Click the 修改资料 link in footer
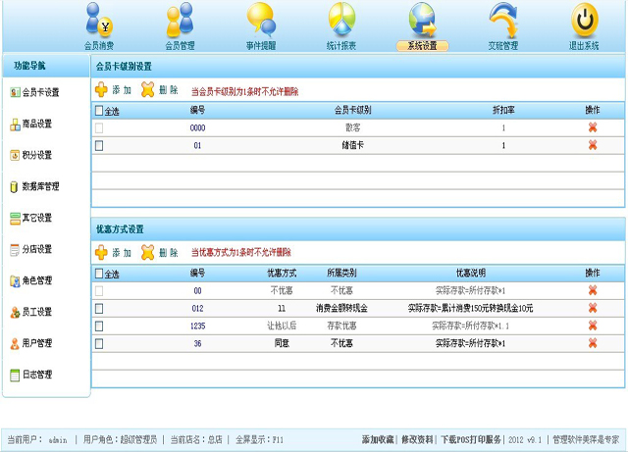Screen dimensions: 628x452 417,440
